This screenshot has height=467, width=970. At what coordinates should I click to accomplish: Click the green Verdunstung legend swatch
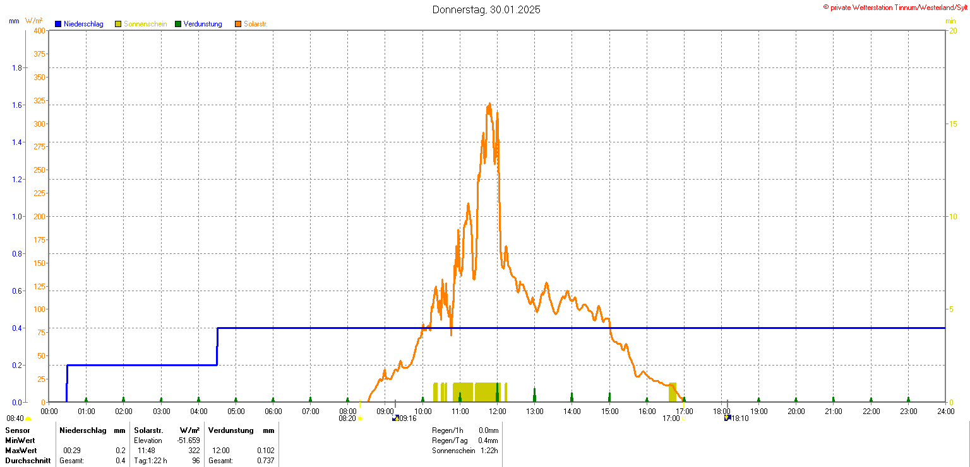(x=178, y=24)
